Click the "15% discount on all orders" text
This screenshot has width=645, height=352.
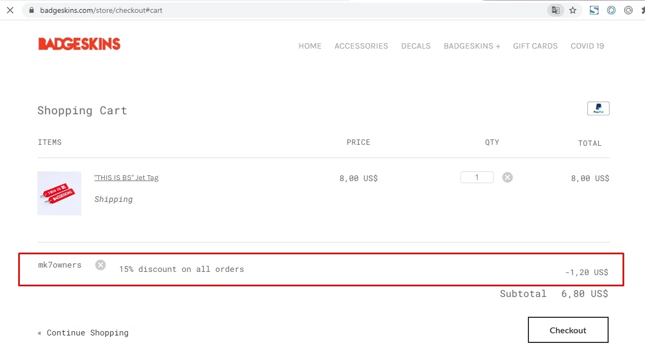pyautogui.click(x=181, y=269)
